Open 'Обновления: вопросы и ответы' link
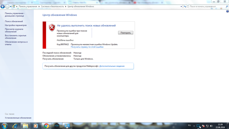229x129 pixels. click(16, 43)
